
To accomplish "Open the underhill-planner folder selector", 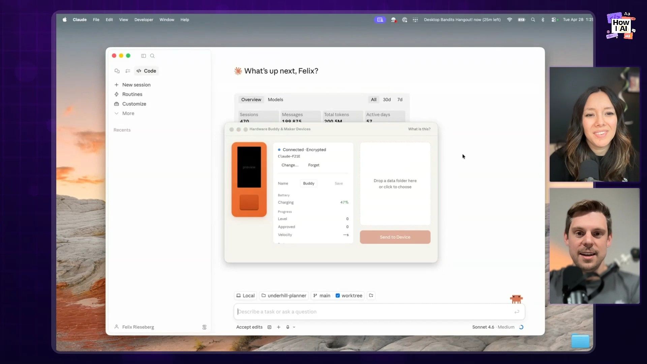I will (284, 296).
